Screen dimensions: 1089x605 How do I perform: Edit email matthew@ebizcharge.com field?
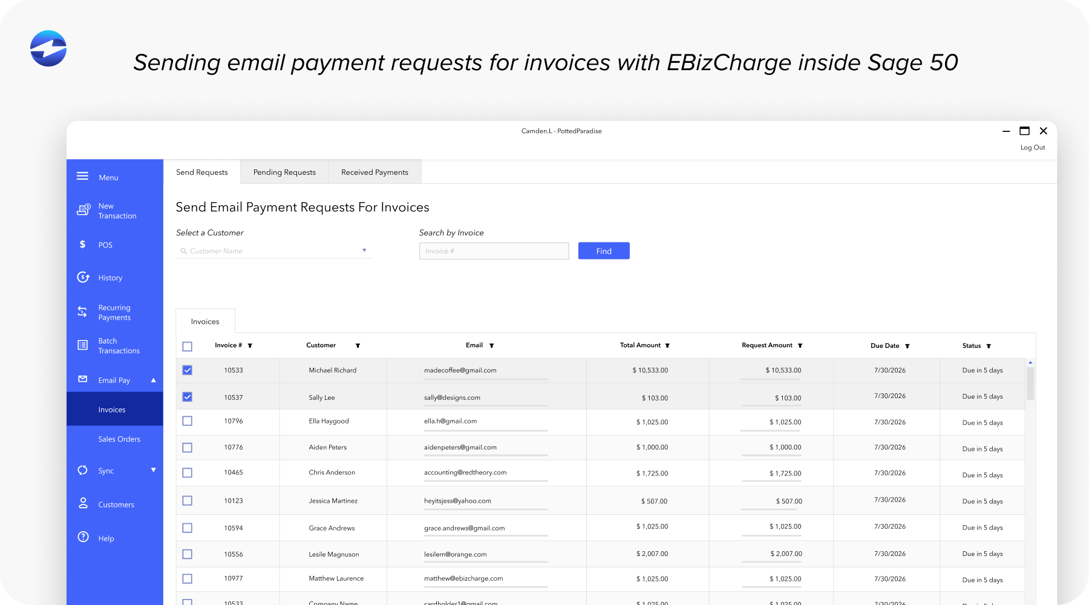point(486,580)
